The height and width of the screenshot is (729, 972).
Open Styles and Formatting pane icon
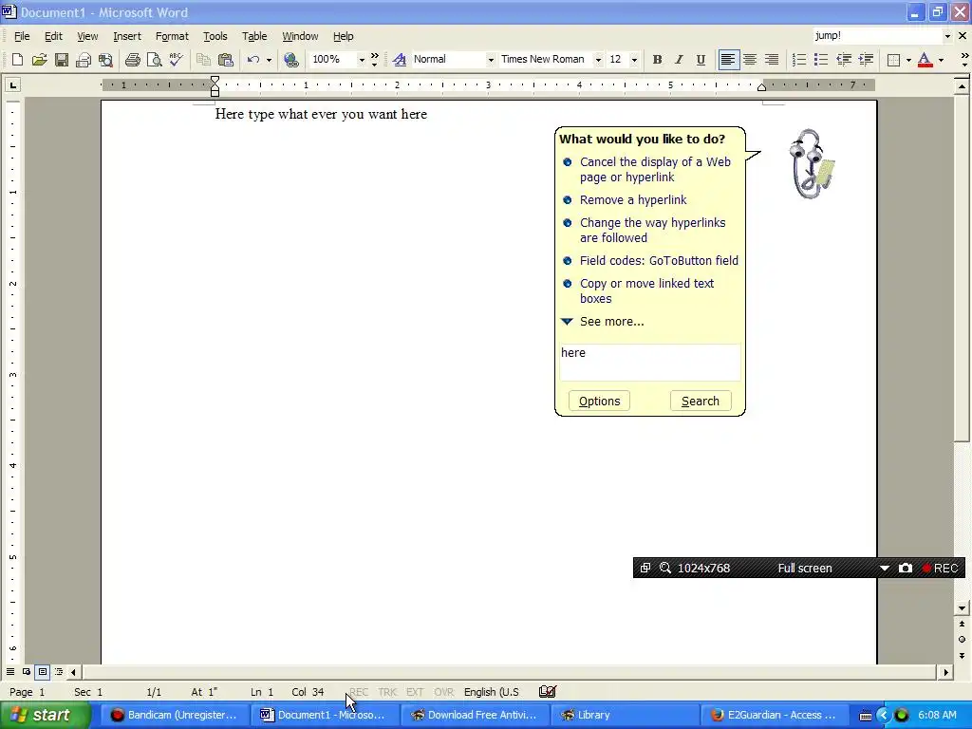[400, 60]
